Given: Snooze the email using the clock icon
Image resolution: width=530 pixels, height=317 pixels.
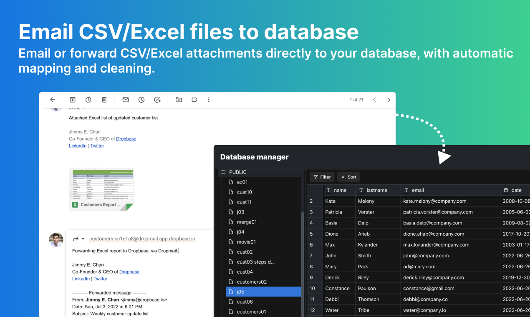Looking at the screenshot, I should tap(141, 100).
